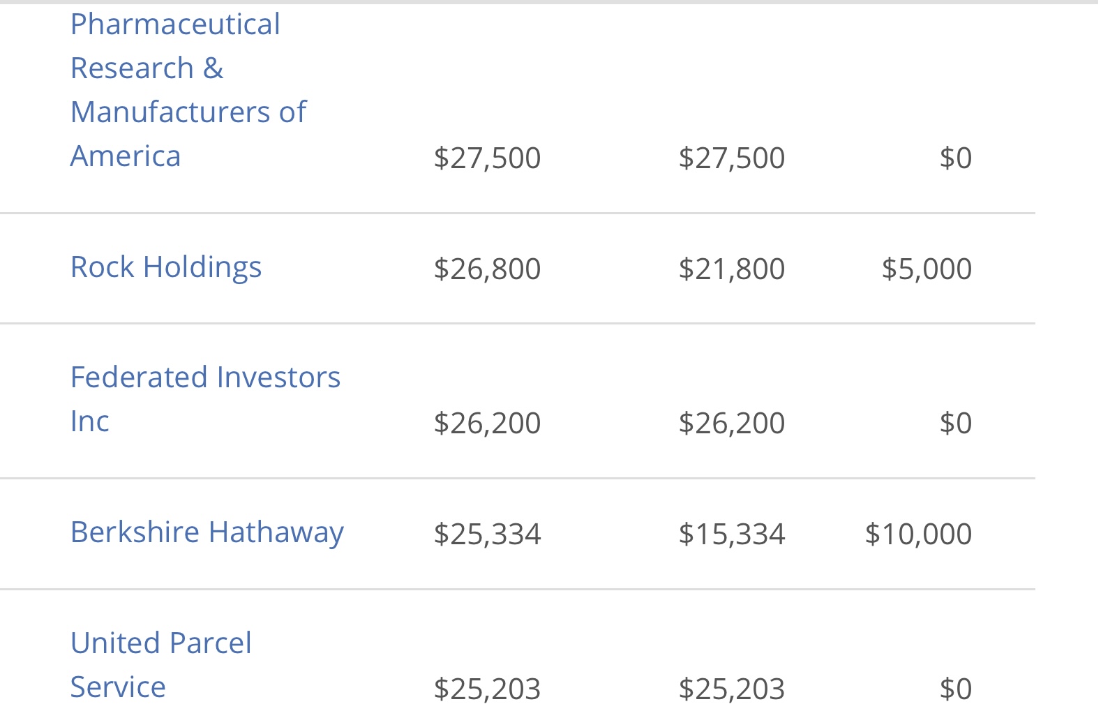Select Rock Holdings total amount $26,800
Image resolution: width=1117 pixels, height=711 pixels.
point(487,269)
